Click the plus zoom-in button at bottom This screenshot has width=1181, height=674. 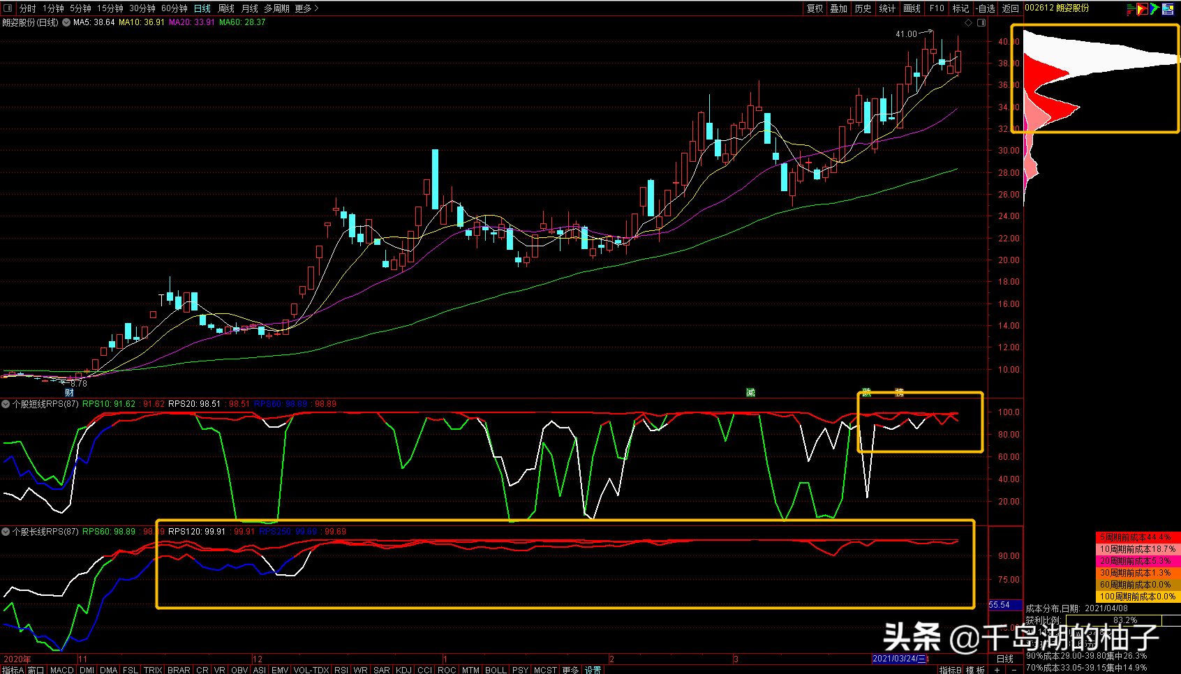(997, 670)
